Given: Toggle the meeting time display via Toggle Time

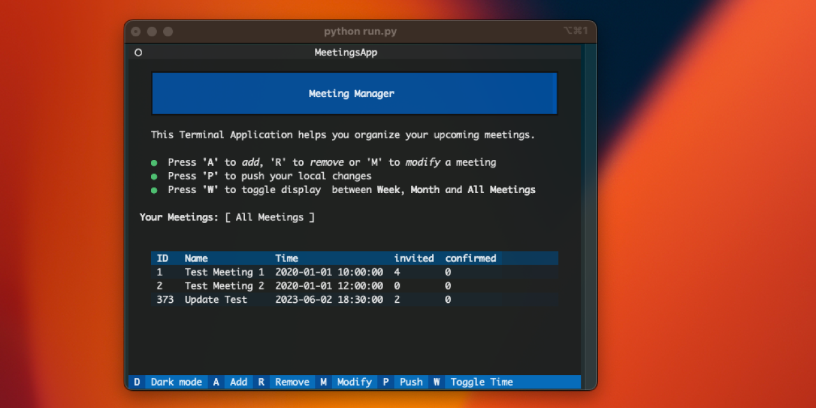Looking at the screenshot, I should (481, 382).
